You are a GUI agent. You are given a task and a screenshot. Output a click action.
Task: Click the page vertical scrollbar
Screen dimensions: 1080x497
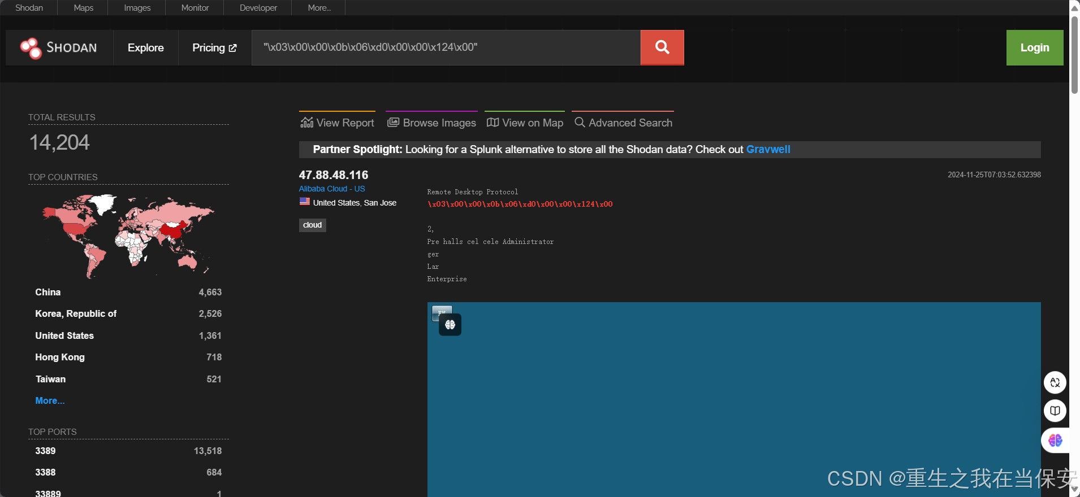coord(1074,55)
